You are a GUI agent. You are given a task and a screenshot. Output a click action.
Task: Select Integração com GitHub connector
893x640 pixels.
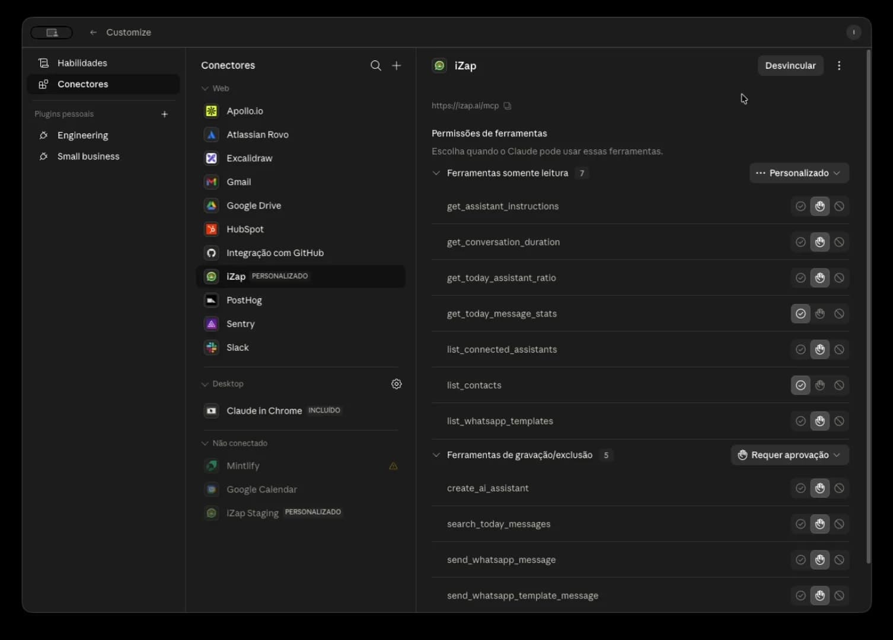(301, 253)
